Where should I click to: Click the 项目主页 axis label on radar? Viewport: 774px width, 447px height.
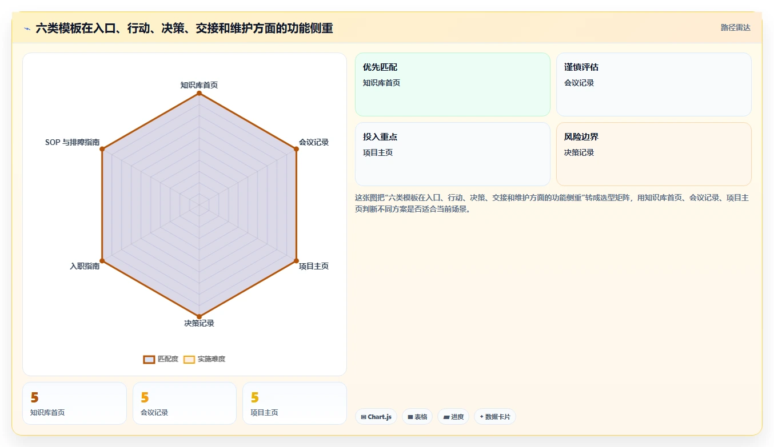click(314, 266)
